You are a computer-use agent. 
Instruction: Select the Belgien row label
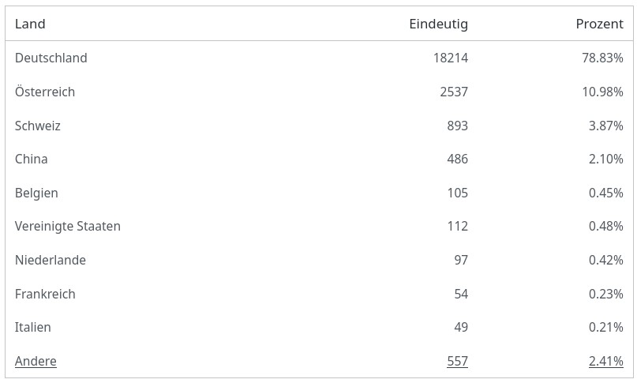click(36, 193)
